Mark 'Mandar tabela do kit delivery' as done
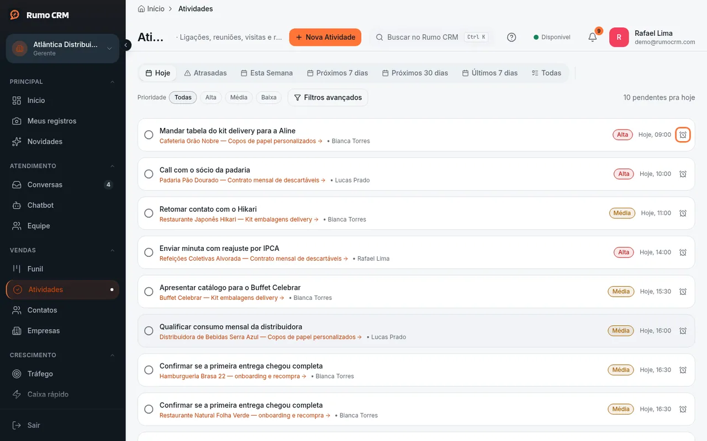Image resolution: width=707 pixels, height=441 pixels. [x=149, y=135]
